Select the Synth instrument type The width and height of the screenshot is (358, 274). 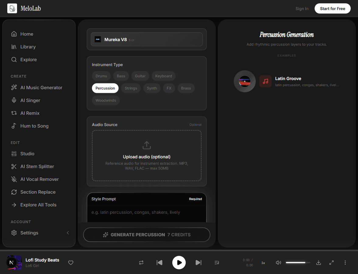point(152,88)
